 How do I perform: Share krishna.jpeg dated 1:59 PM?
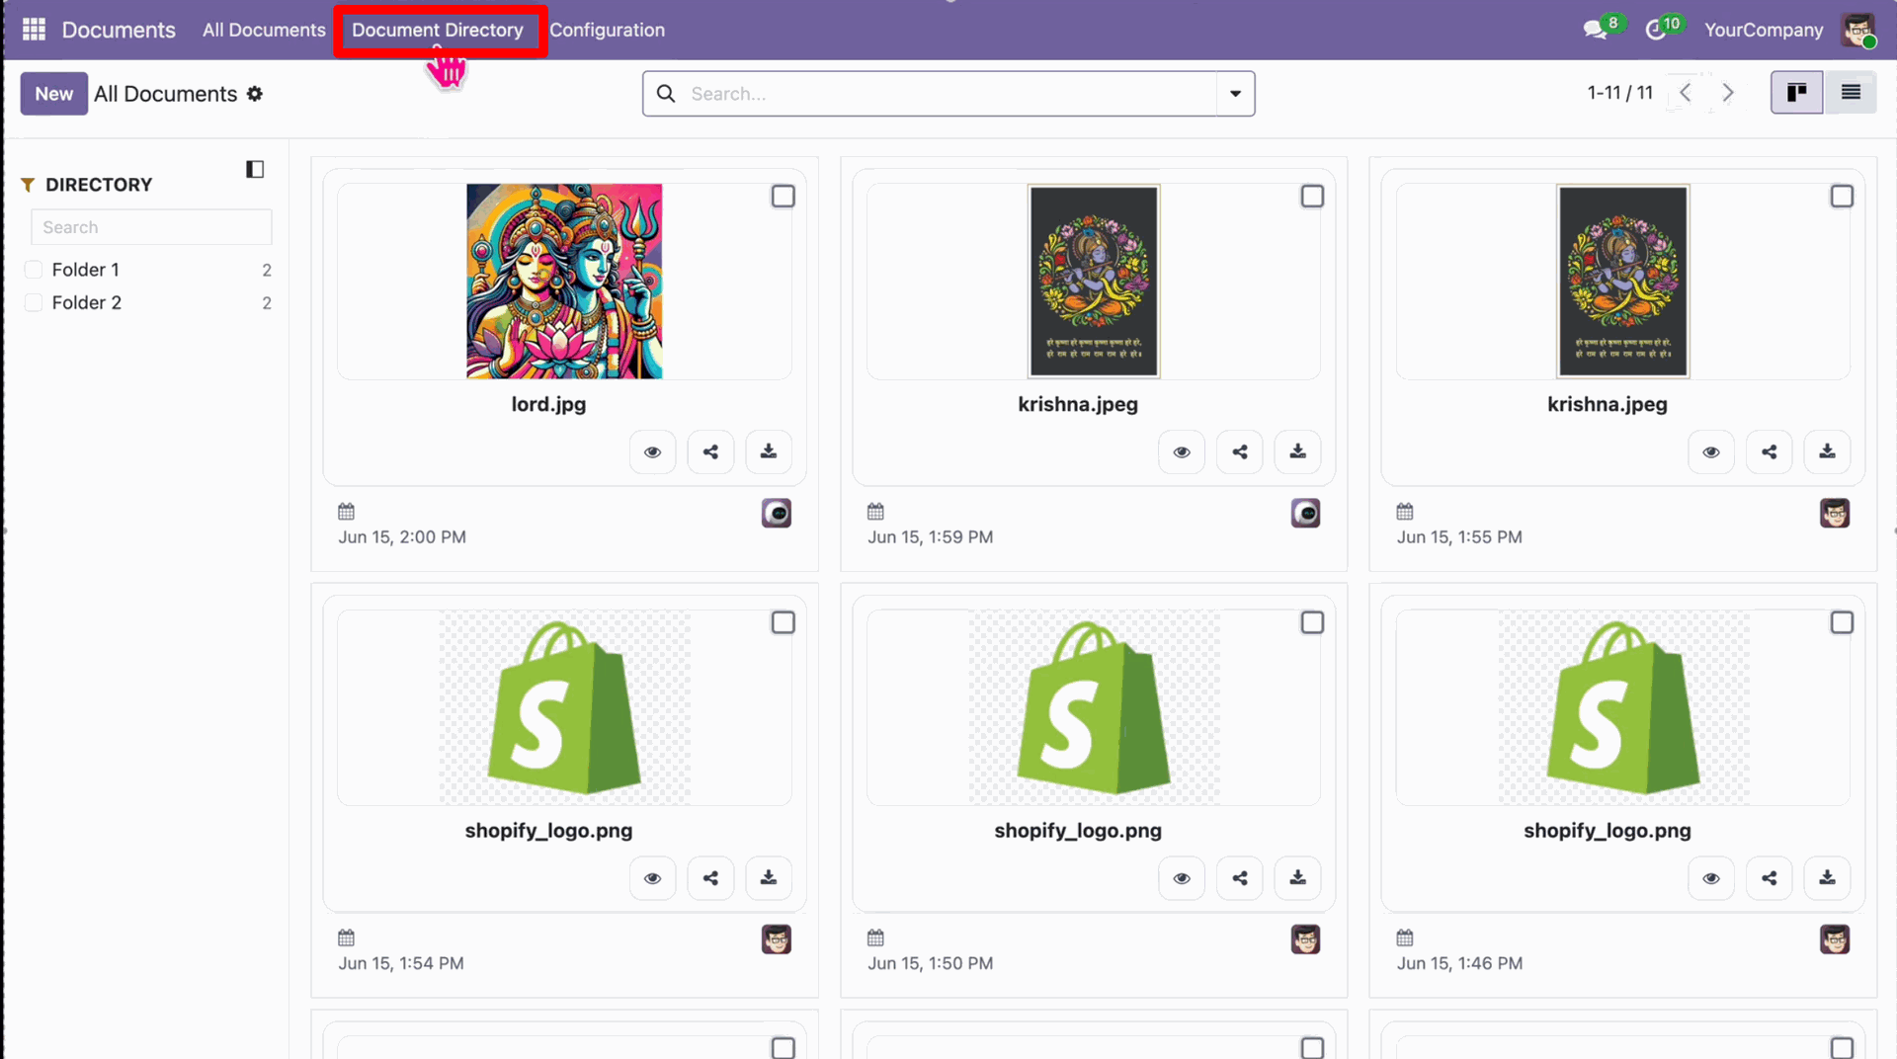coord(1240,452)
